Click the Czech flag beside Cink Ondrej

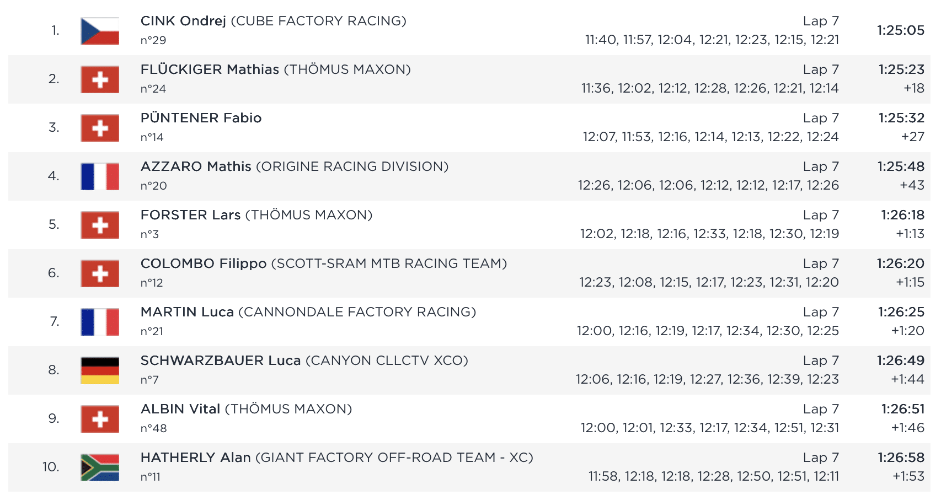click(100, 31)
